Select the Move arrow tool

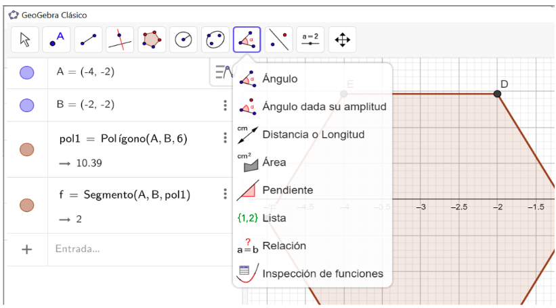(x=25, y=40)
